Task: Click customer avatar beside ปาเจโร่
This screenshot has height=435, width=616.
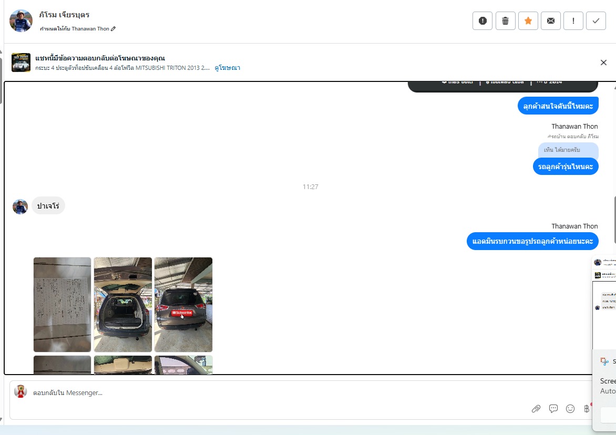Action: (20, 206)
